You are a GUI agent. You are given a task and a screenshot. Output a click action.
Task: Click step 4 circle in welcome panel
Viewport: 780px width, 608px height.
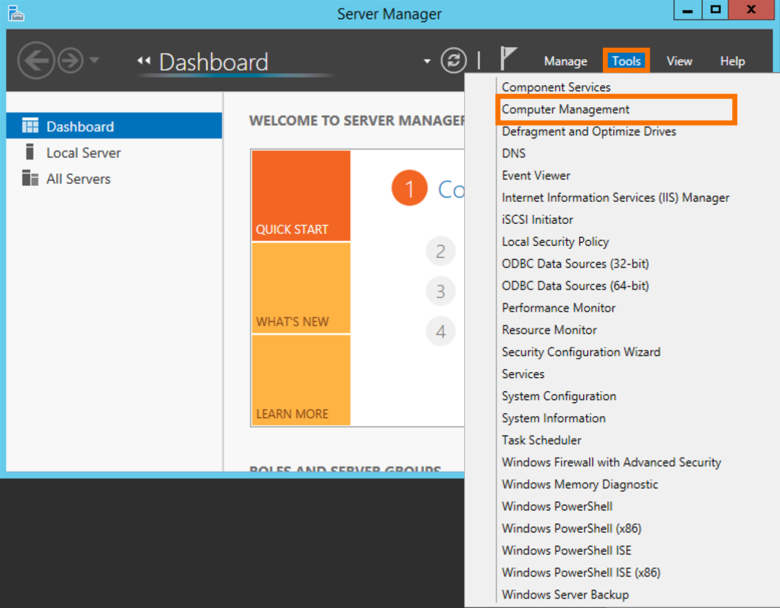441,331
